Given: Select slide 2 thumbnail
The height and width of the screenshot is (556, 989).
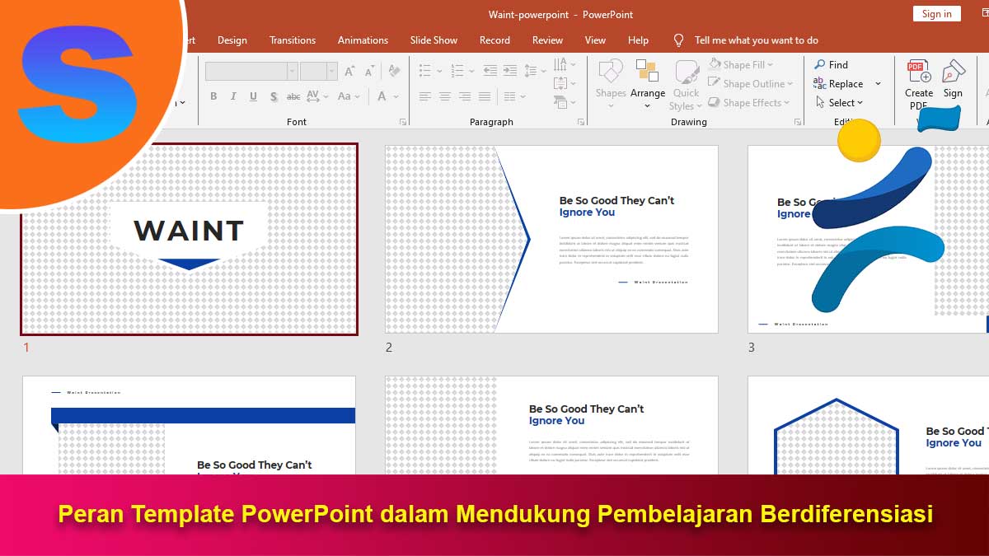Looking at the screenshot, I should pyautogui.click(x=551, y=239).
